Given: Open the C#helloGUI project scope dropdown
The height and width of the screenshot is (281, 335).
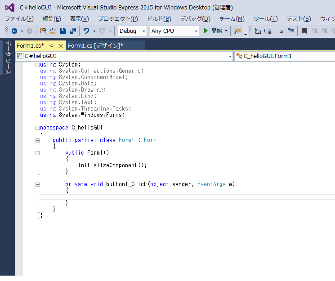Looking at the screenshot, I should click(x=125, y=56).
